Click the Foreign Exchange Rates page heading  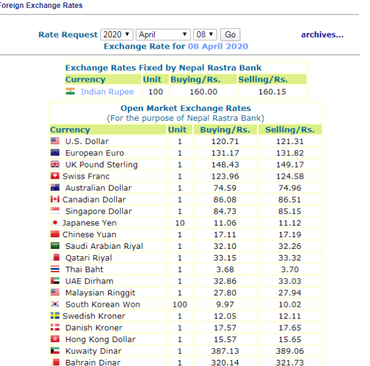coord(41,5)
